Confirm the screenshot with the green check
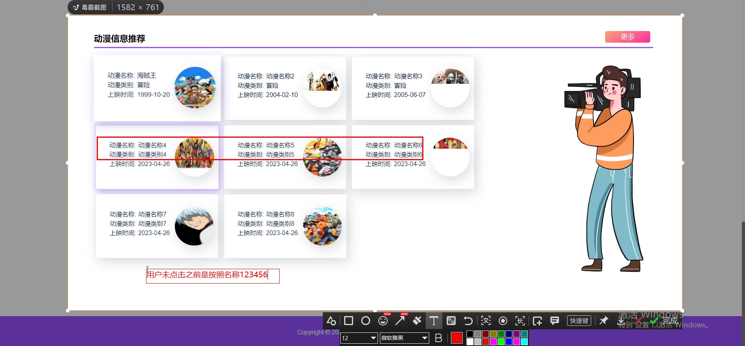745x346 pixels. pyautogui.click(x=654, y=321)
